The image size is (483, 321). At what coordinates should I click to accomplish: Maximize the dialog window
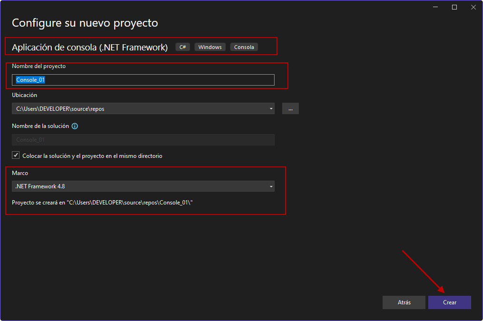(454, 7)
